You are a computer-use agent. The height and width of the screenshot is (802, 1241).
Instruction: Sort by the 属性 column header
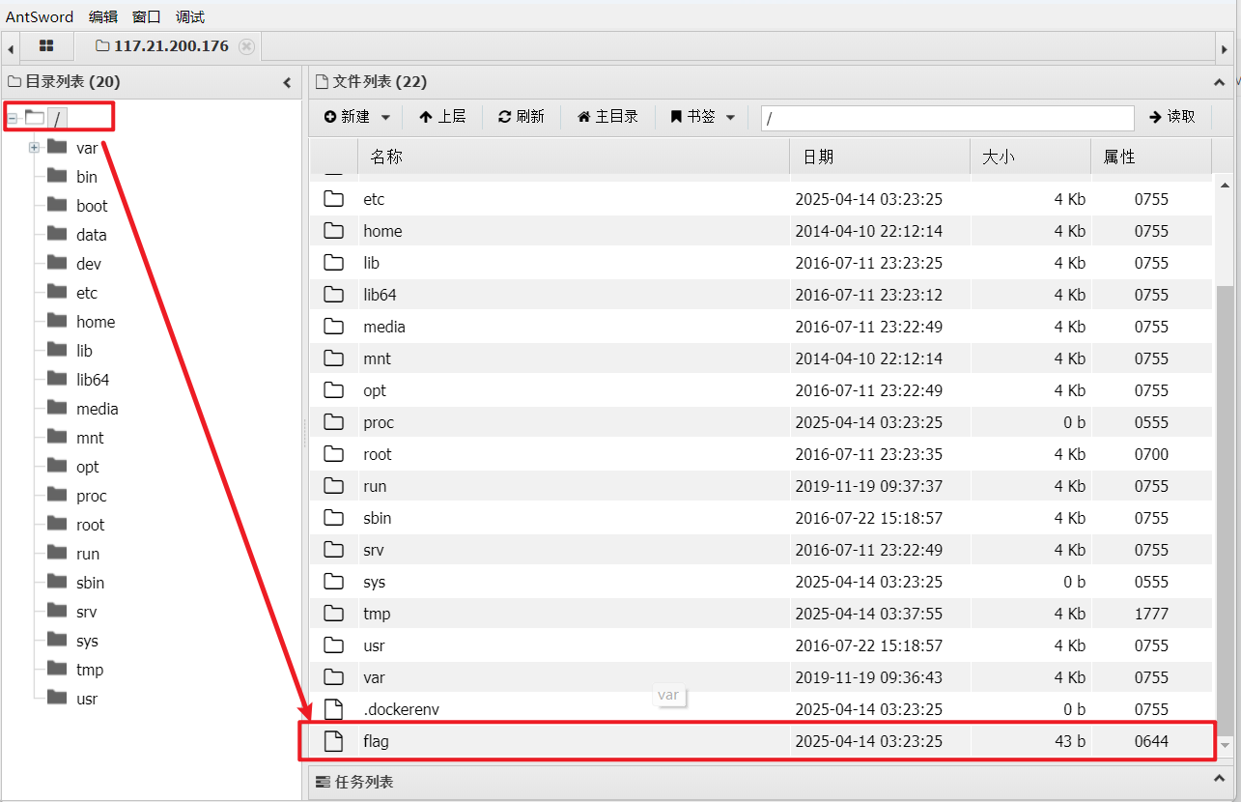click(1151, 157)
